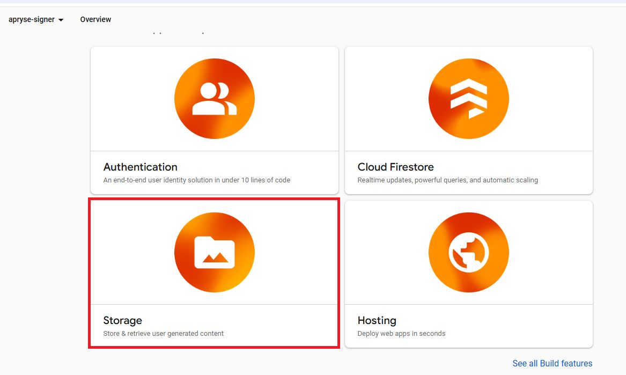Open the Hosting card title

(x=377, y=321)
